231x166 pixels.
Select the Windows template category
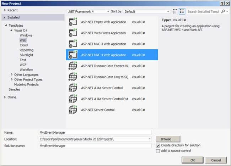pyautogui.click(x=26, y=35)
